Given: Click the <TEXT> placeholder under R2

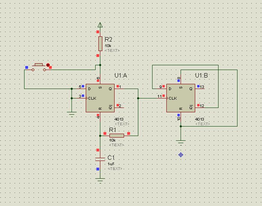Looking at the screenshot, I should tap(112, 50).
